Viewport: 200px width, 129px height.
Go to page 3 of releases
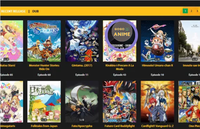point(197,11)
